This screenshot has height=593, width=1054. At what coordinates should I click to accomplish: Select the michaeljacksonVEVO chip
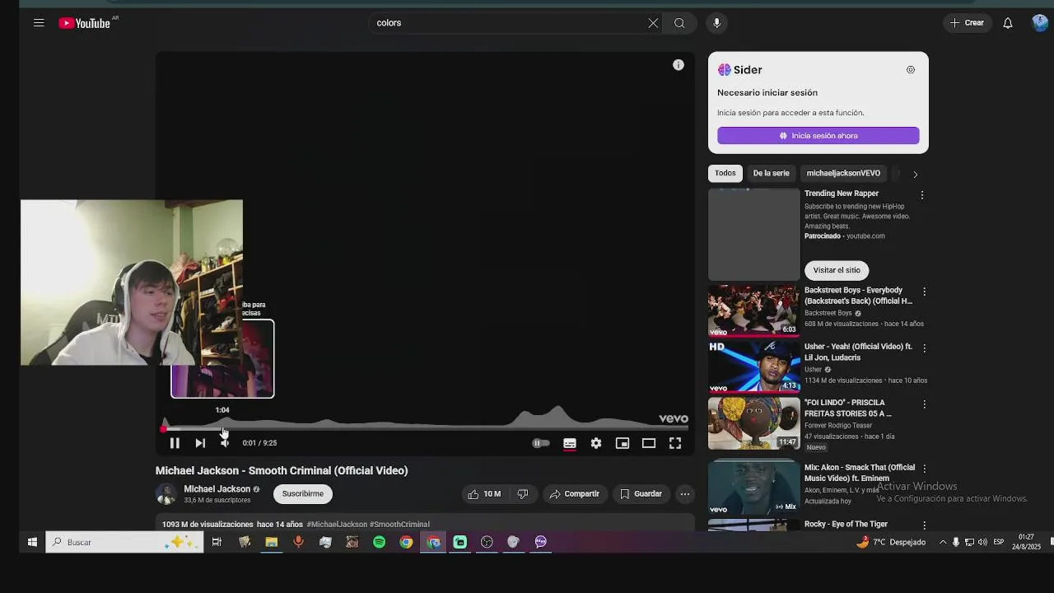coord(843,173)
